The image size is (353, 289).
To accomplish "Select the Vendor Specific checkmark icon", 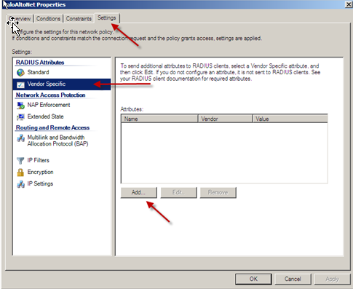I will [x=20, y=84].
